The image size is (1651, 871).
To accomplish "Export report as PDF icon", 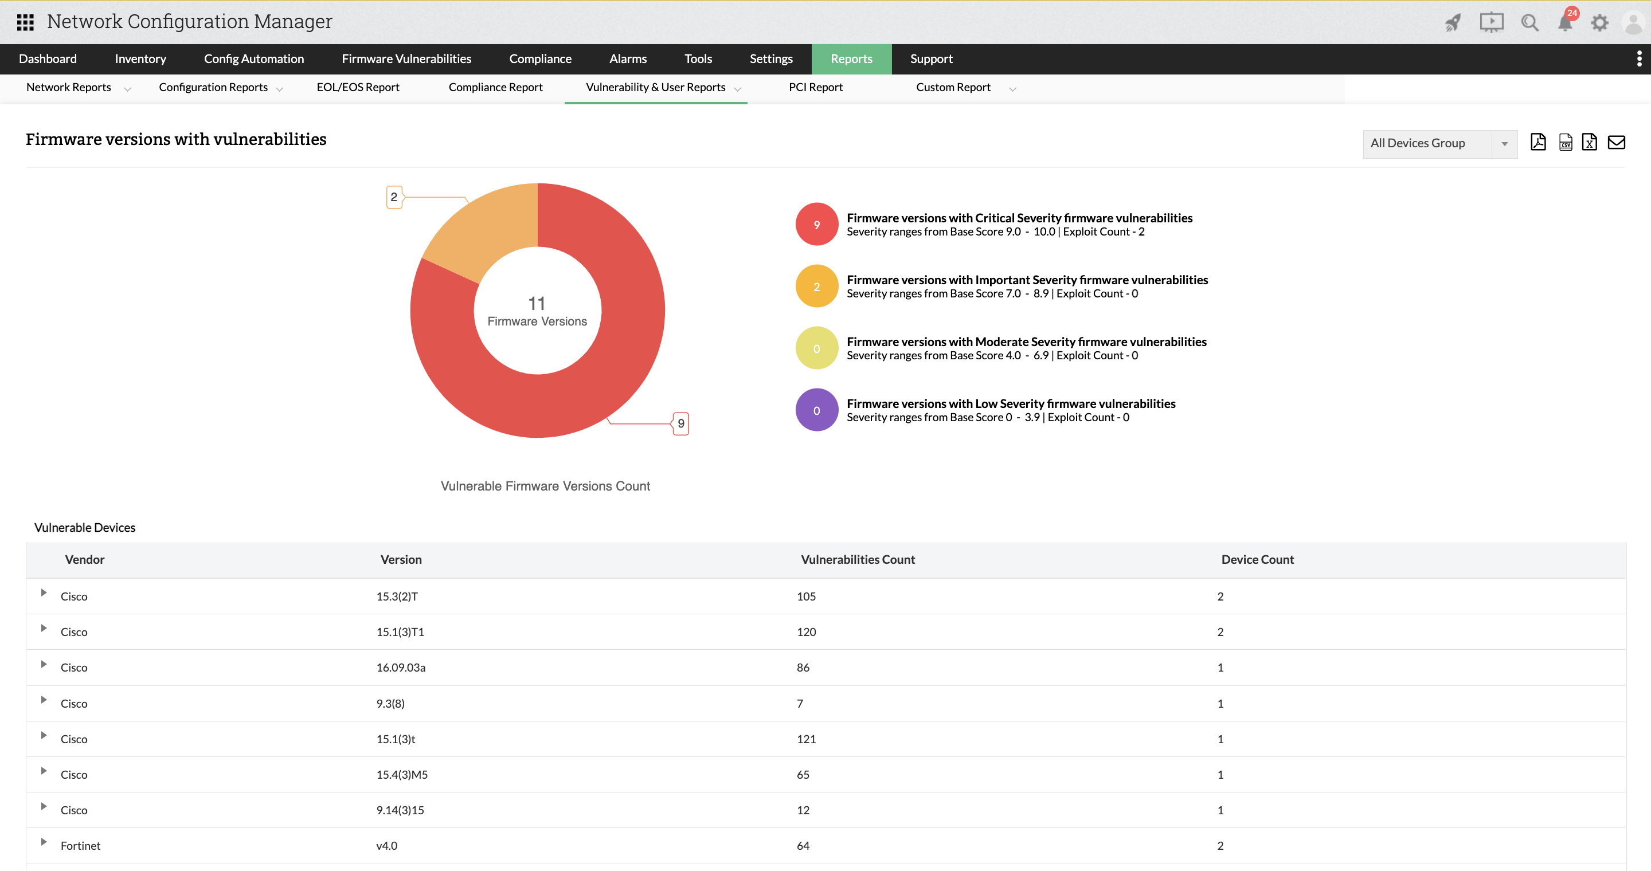I will [x=1537, y=142].
